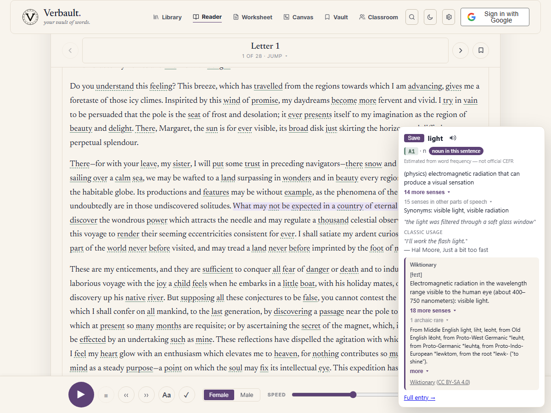This screenshot has width=551, height=413.
Task: Expand 14 more senses
Action: coord(427,192)
